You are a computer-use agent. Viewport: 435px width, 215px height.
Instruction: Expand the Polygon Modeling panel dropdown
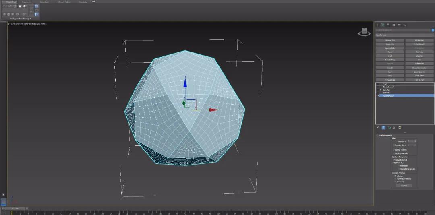30,19
